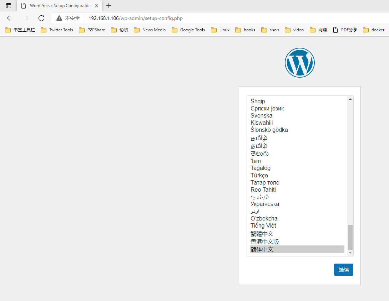Open the books bookmark folder
This screenshot has width=389, height=301.
(245, 30)
